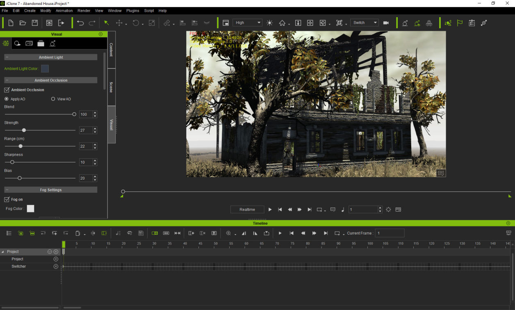Open the Preference sun-gear icon beside the frame field
The width and height of the screenshot is (515, 310).
tap(388, 210)
